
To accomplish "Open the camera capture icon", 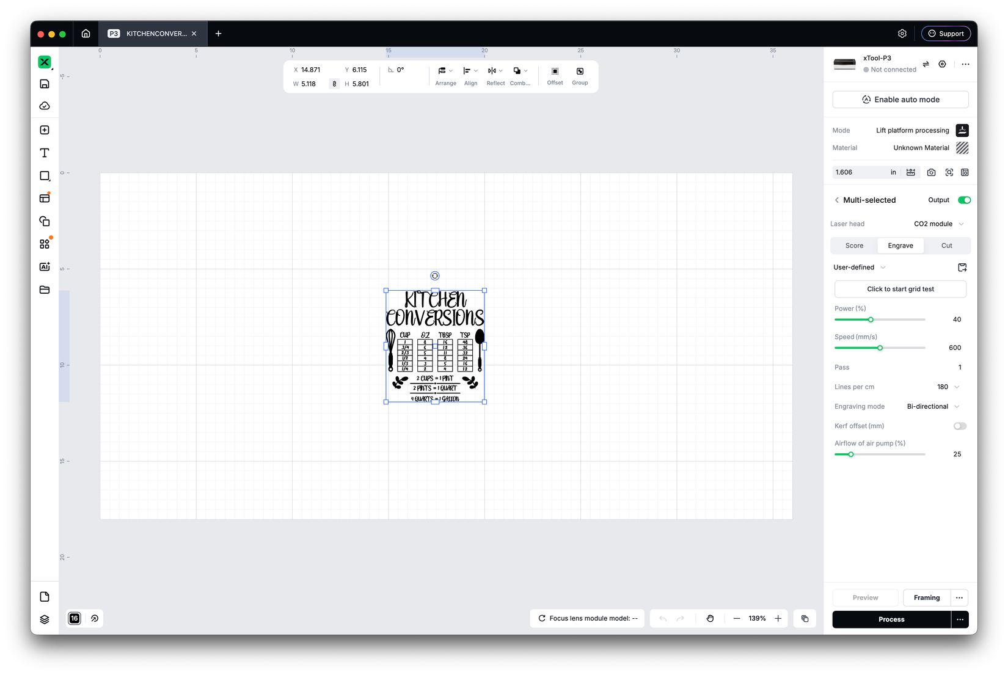I will pos(931,172).
